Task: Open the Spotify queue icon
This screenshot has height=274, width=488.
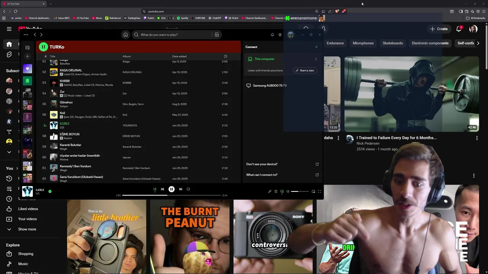Action: click(276, 191)
